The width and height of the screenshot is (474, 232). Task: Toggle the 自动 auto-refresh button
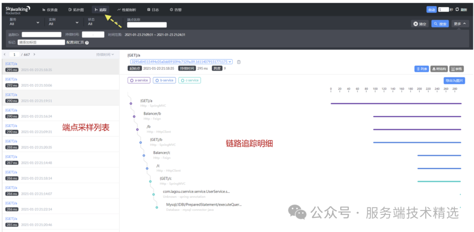coord(431,10)
